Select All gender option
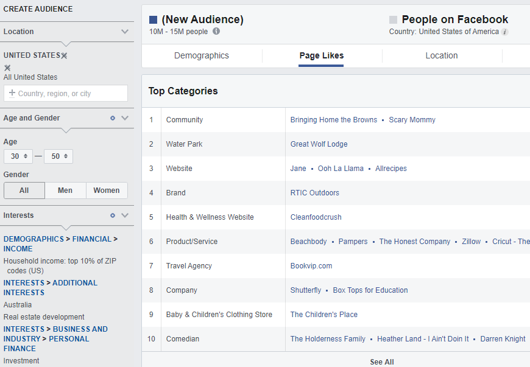This screenshot has width=530, height=367. (x=24, y=190)
